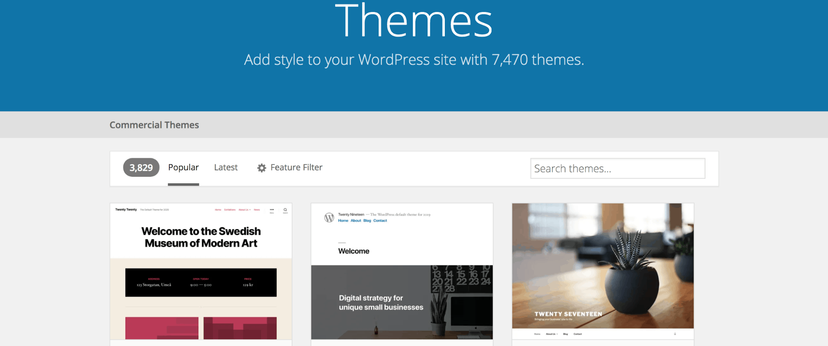Screen dimensions: 828x346
Task: Click the Search themes input field
Action: (618, 168)
